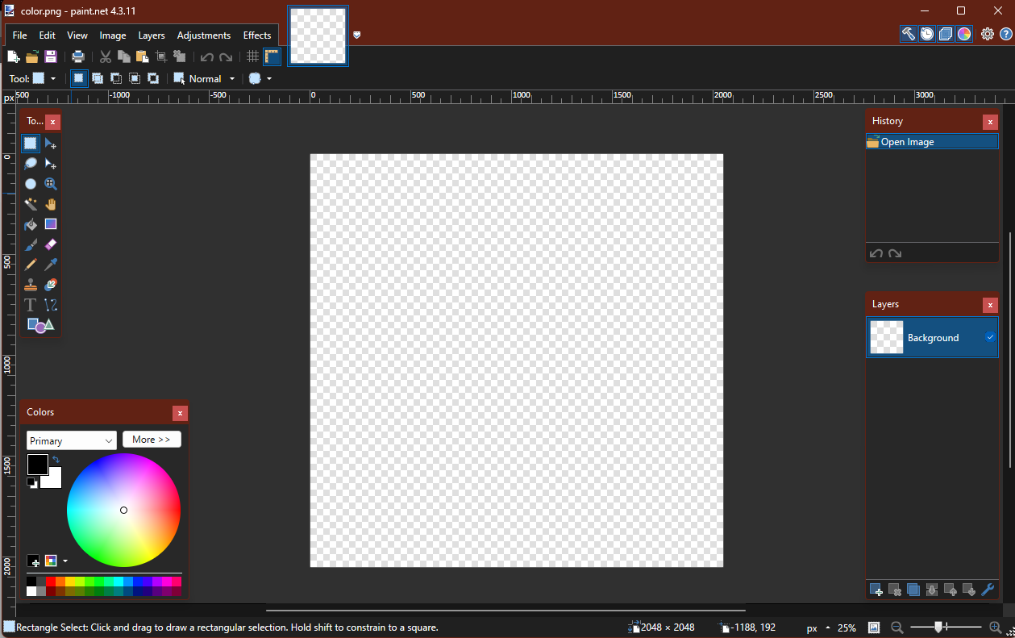Screen dimensions: 1015x638
Task: Click the Save floppy disk icon
Action: pyautogui.click(x=51, y=56)
